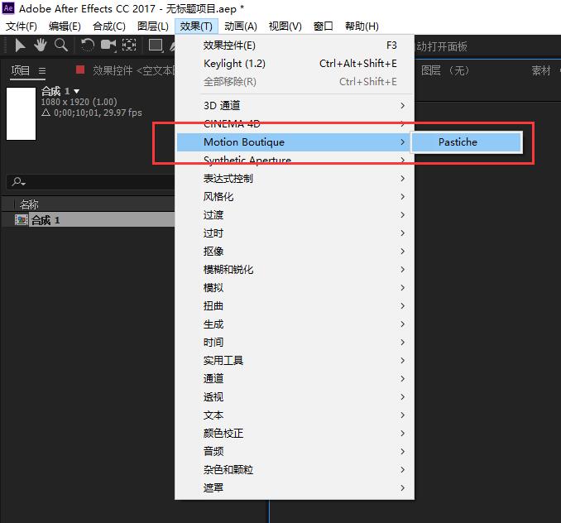The image size is (561, 523).
Task: Expand the 文本 submenu
Action: tap(295, 415)
